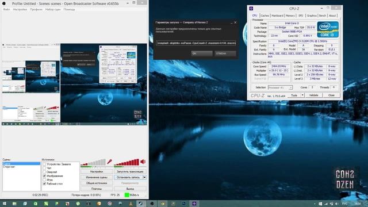This screenshot has height=207, width=368.
Task: Open the Помощь menu in OBS
Action: click(69, 10)
